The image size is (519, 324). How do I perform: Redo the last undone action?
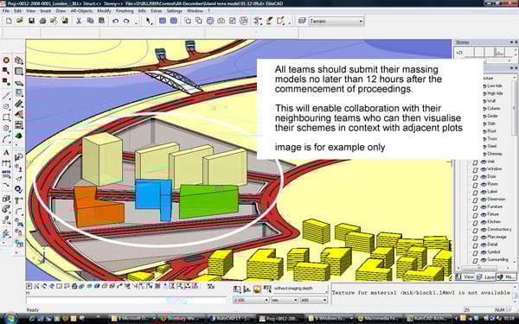[x=126, y=21]
